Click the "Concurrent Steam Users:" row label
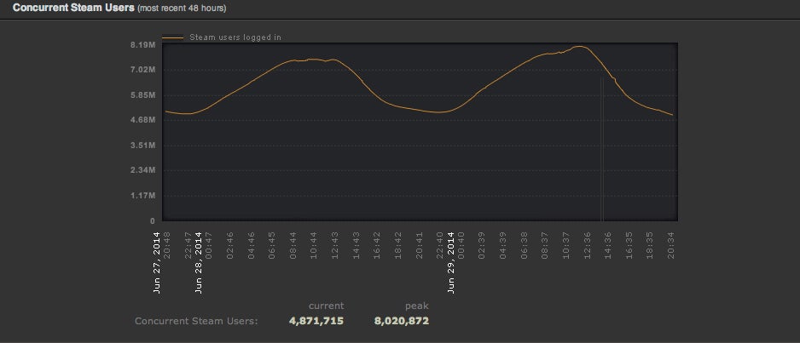Image resolution: width=800 pixels, height=343 pixels. pyautogui.click(x=196, y=322)
